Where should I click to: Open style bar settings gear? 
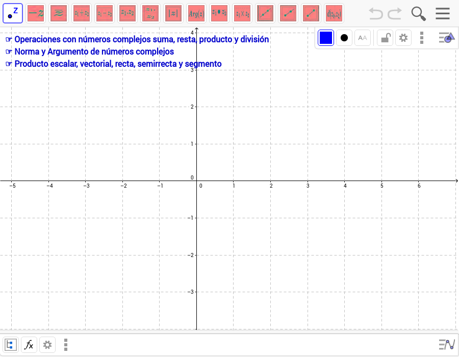pyautogui.click(x=403, y=38)
